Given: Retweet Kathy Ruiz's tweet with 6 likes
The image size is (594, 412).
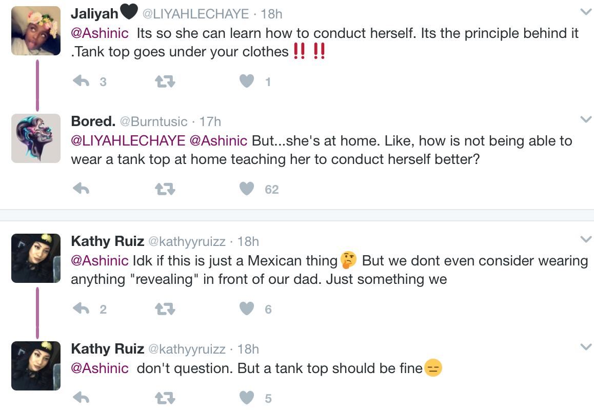Looking at the screenshot, I should tap(165, 308).
